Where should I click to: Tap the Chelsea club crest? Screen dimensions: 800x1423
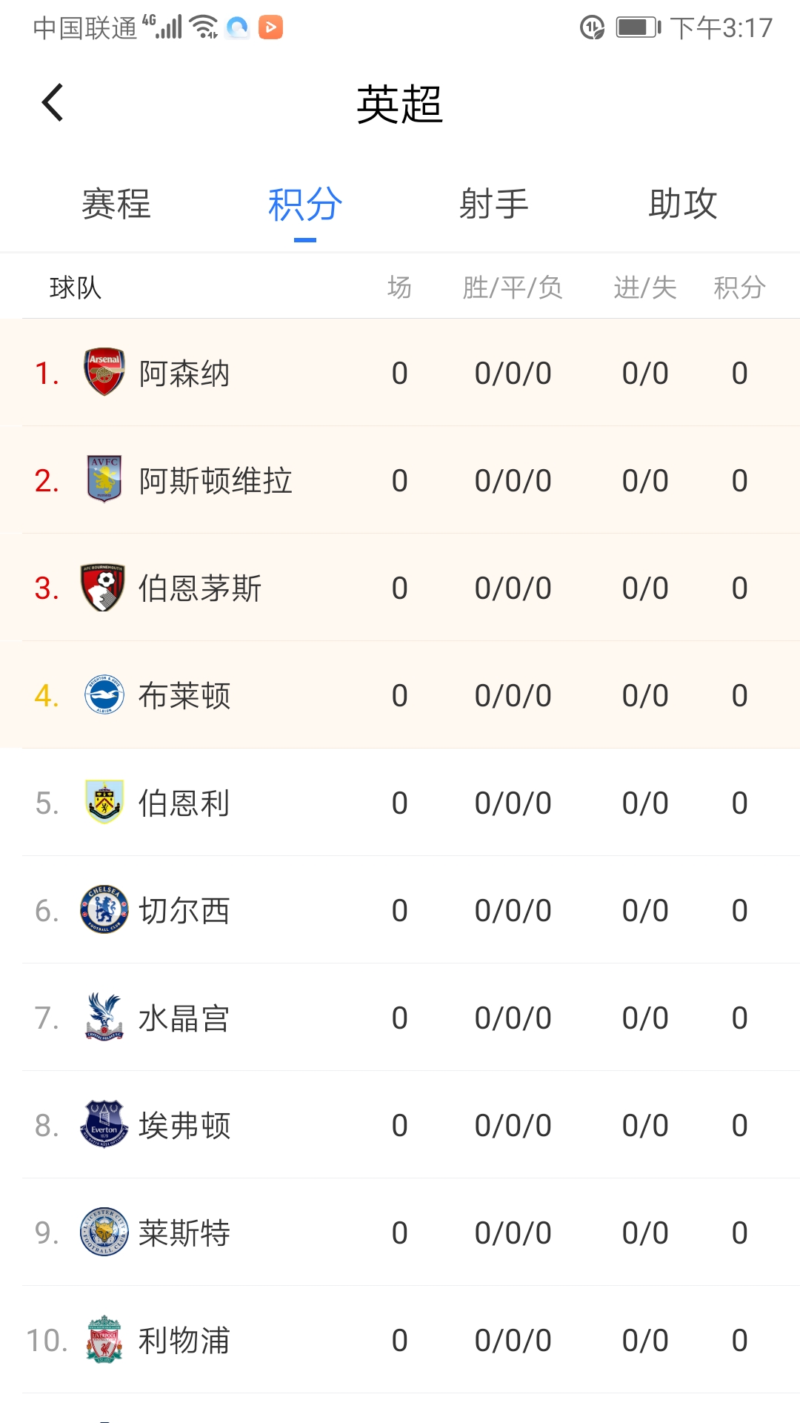(x=104, y=909)
